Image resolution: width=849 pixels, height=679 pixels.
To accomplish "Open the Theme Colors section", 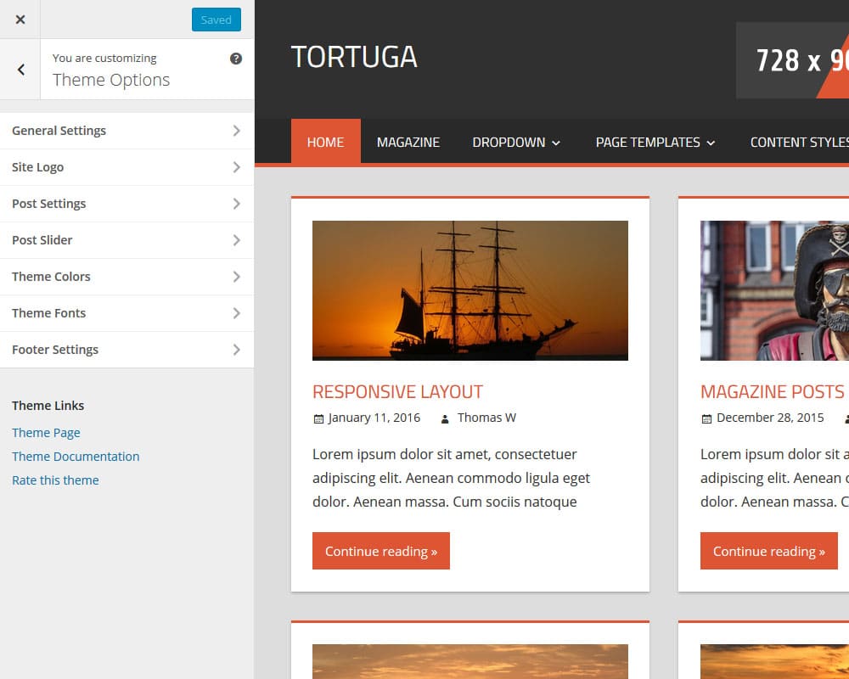I will (127, 277).
